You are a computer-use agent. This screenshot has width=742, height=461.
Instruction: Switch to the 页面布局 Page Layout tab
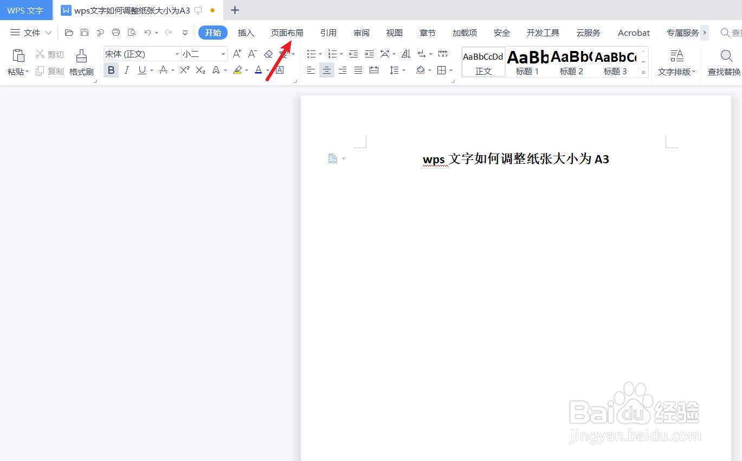pyautogui.click(x=287, y=33)
